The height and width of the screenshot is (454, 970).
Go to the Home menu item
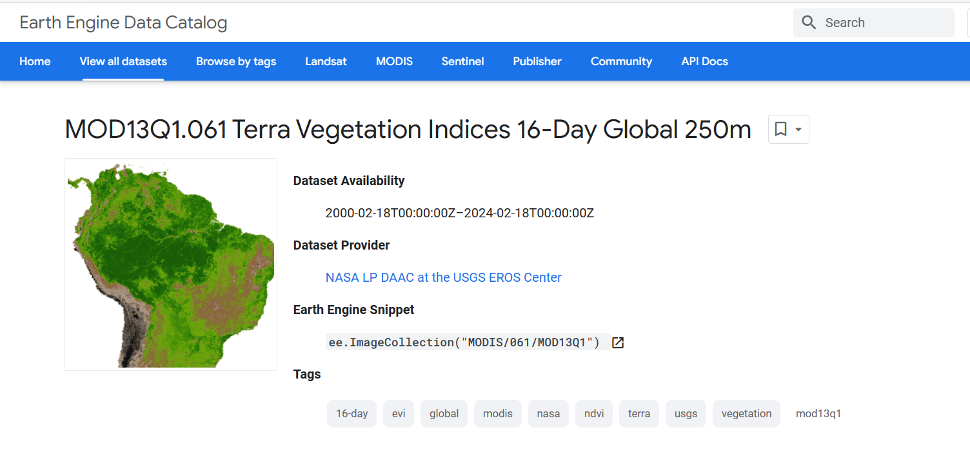click(35, 61)
